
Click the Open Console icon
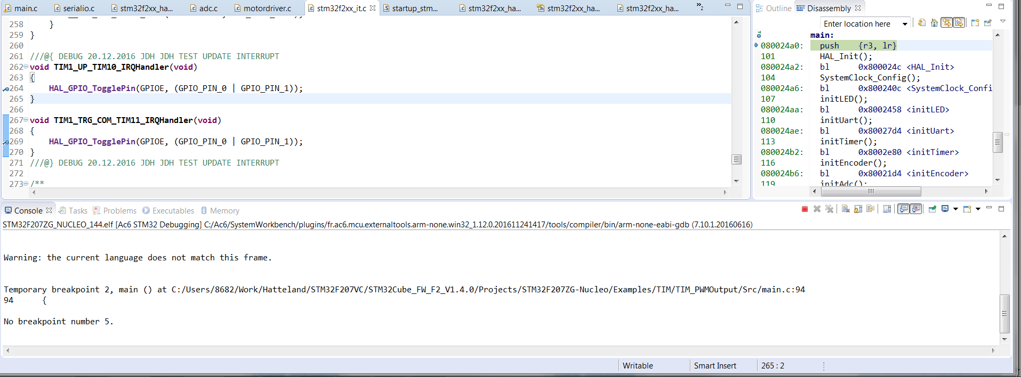pyautogui.click(x=967, y=209)
